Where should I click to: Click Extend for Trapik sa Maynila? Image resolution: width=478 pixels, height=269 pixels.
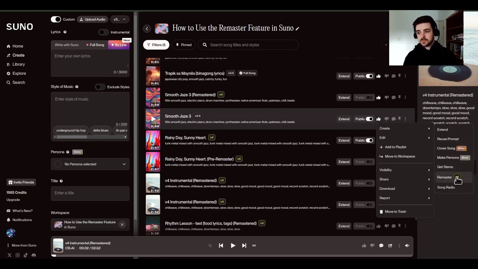click(x=344, y=76)
